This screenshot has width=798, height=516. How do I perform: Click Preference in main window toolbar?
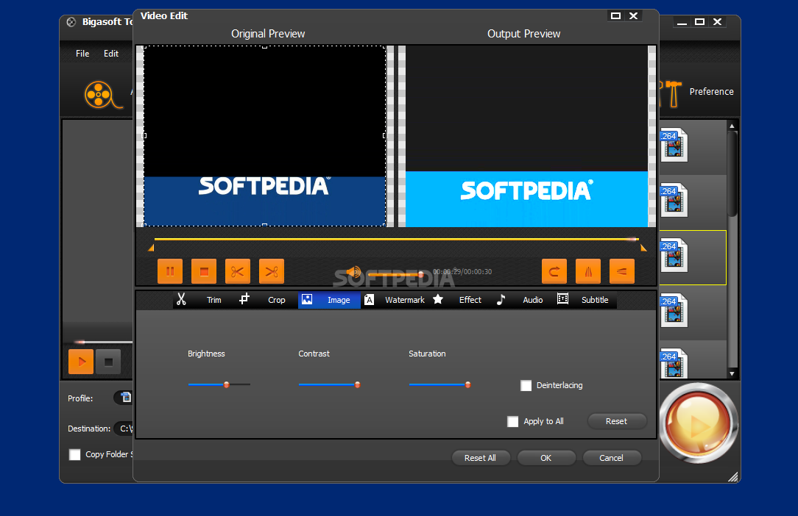(x=711, y=91)
